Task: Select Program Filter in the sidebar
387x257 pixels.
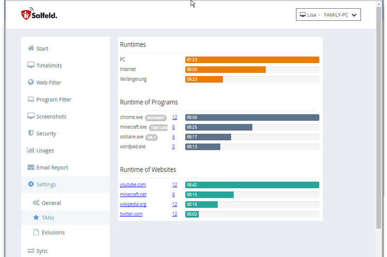Action: pyautogui.click(x=65, y=100)
